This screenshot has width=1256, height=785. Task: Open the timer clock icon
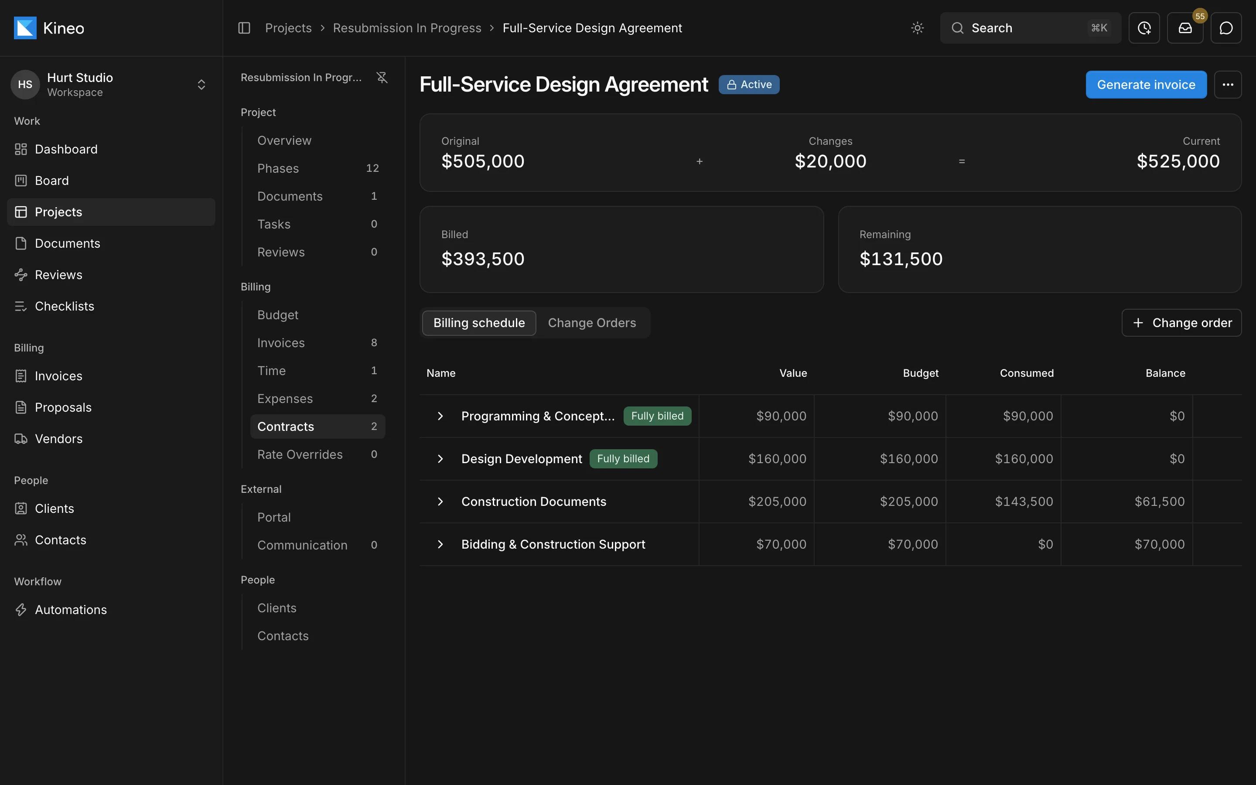(1144, 28)
